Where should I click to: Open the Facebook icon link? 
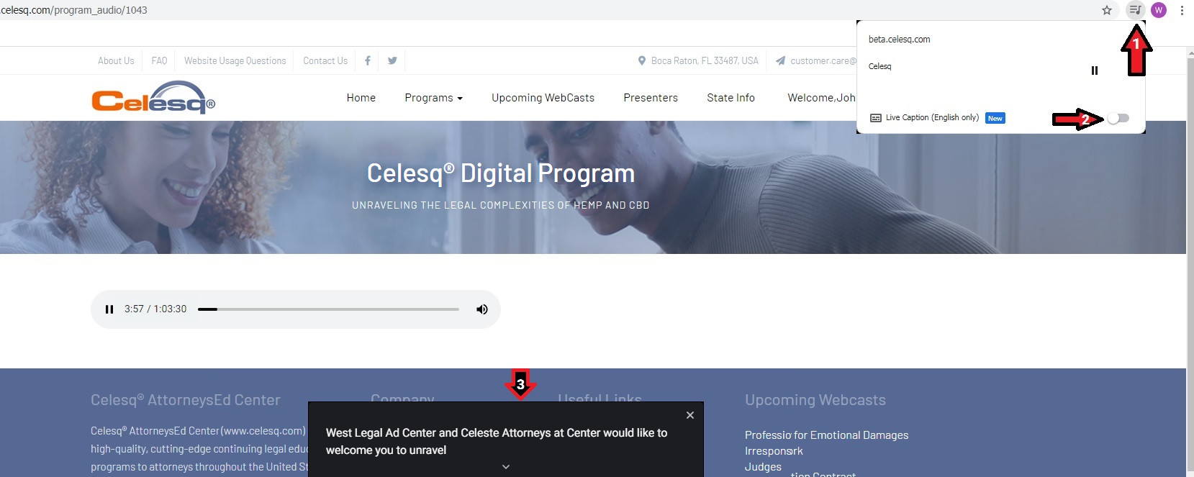(x=368, y=61)
